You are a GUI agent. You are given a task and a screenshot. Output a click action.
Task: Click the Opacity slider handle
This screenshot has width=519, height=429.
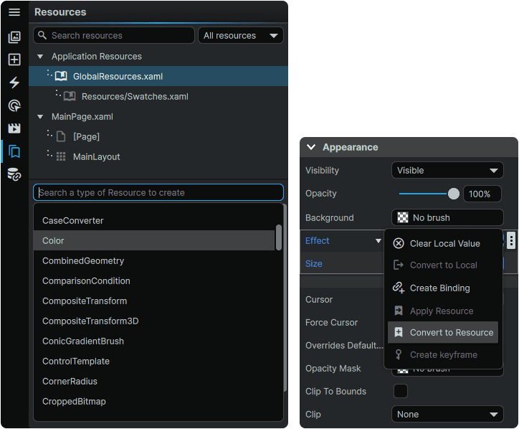coord(454,194)
